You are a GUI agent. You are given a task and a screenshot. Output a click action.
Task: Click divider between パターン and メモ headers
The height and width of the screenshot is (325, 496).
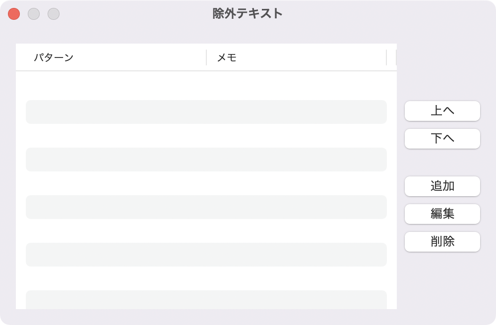[206, 57]
